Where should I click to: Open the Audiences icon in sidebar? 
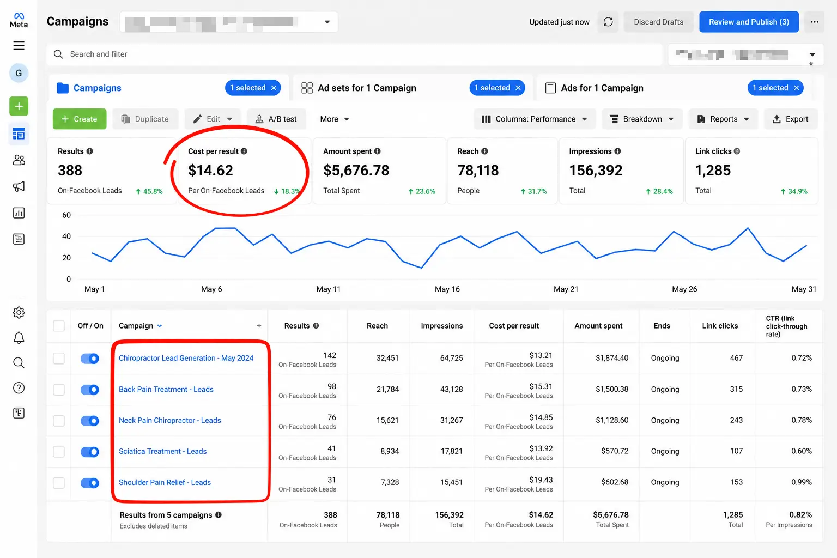click(19, 160)
